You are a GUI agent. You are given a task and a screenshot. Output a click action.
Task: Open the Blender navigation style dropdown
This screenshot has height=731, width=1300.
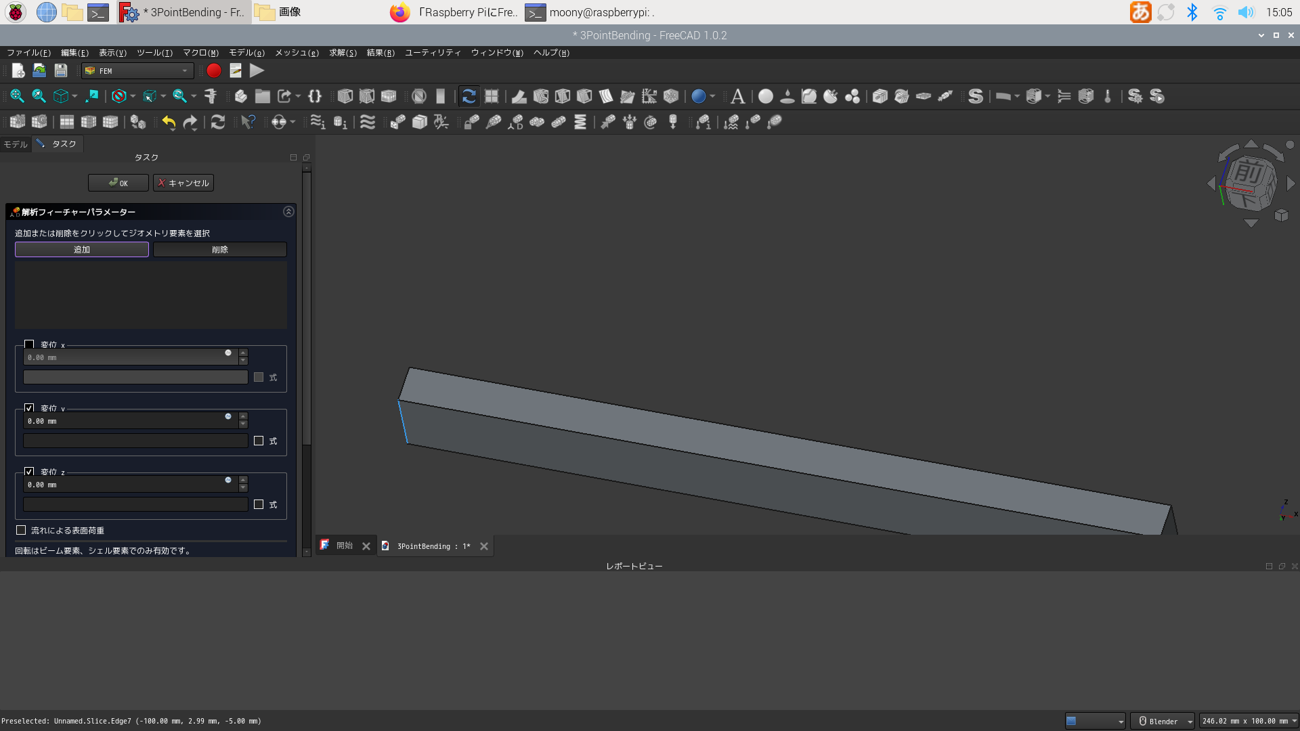coord(1162,721)
